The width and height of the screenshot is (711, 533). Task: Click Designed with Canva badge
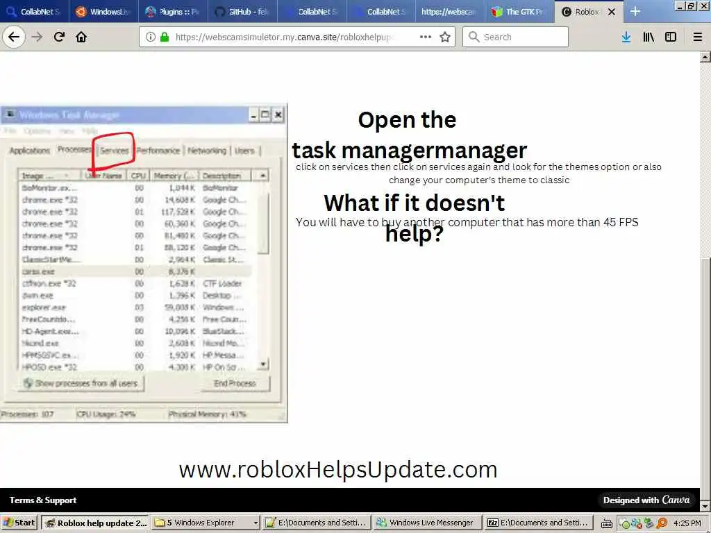point(646,500)
